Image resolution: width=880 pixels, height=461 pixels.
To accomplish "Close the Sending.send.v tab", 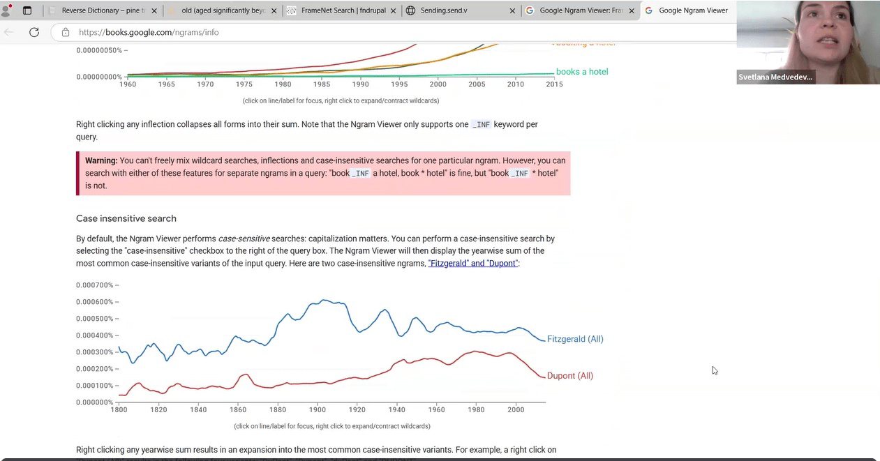I will (513, 11).
